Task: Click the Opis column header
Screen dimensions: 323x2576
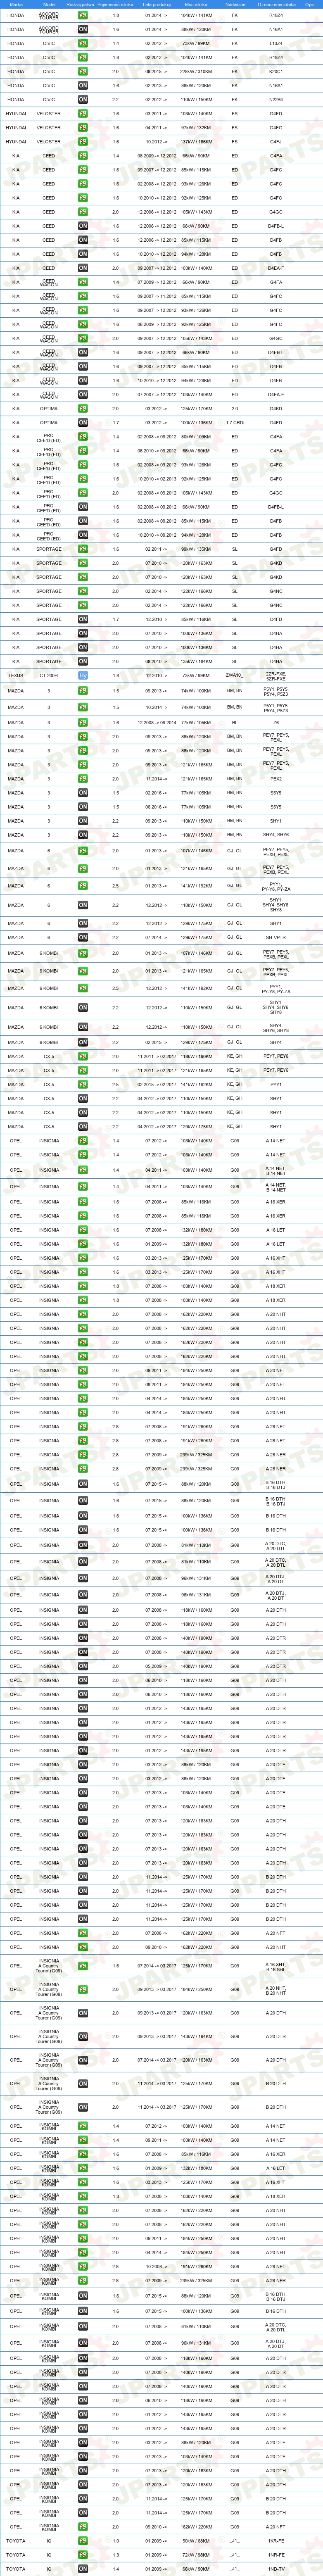Action: 310,5
